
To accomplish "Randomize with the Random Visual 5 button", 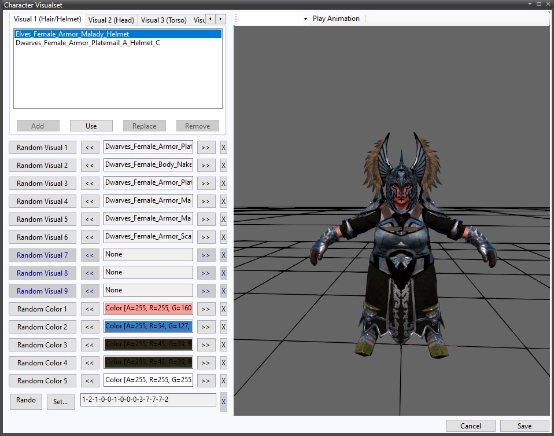I will coord(42,219).
